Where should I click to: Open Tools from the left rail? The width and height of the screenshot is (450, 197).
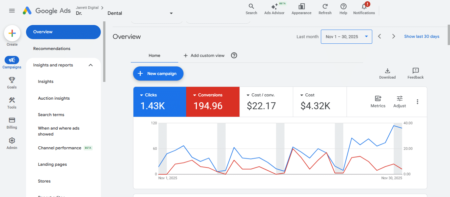(x=12, y=100)
